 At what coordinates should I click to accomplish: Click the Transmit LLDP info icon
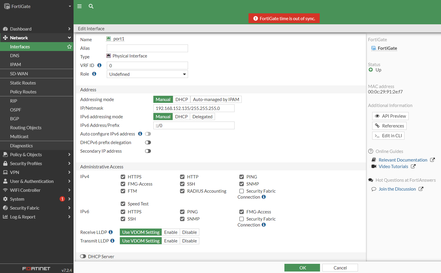(112, 241)
